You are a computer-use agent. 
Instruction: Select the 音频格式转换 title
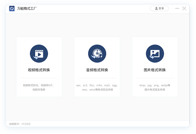(97, 70)
